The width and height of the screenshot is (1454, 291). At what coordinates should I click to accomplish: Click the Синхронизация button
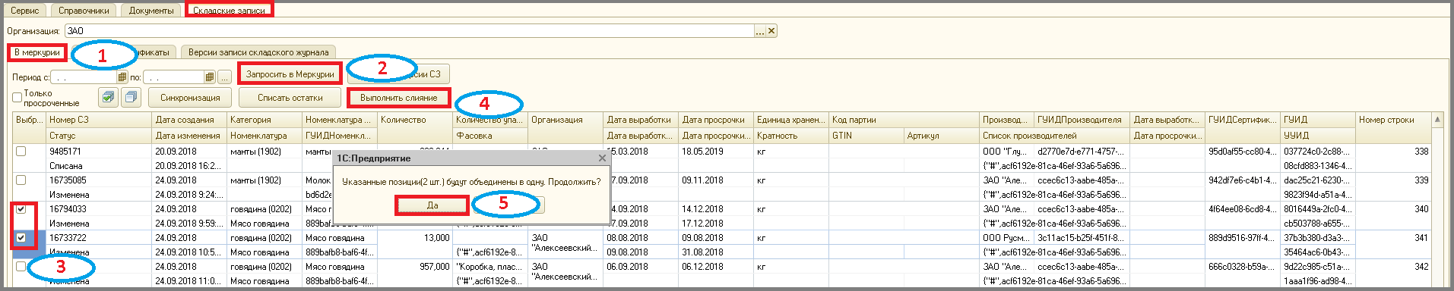coord(190,98)
